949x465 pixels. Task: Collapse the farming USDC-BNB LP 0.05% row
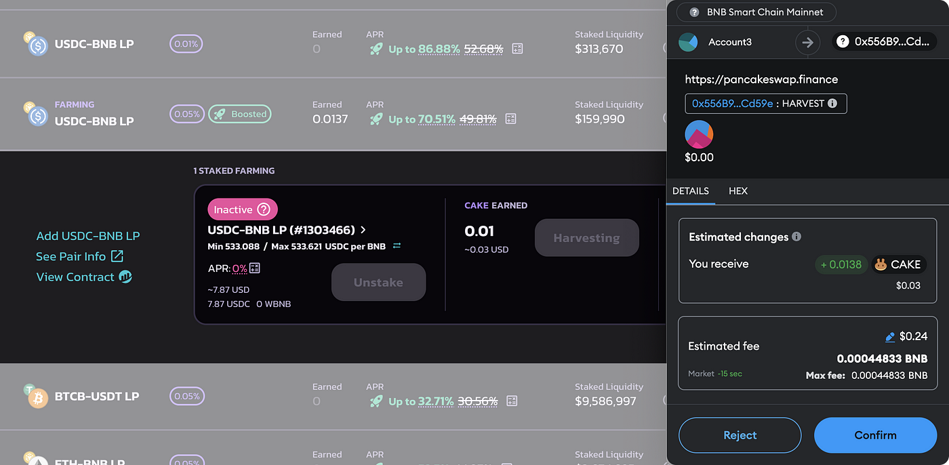333,114
